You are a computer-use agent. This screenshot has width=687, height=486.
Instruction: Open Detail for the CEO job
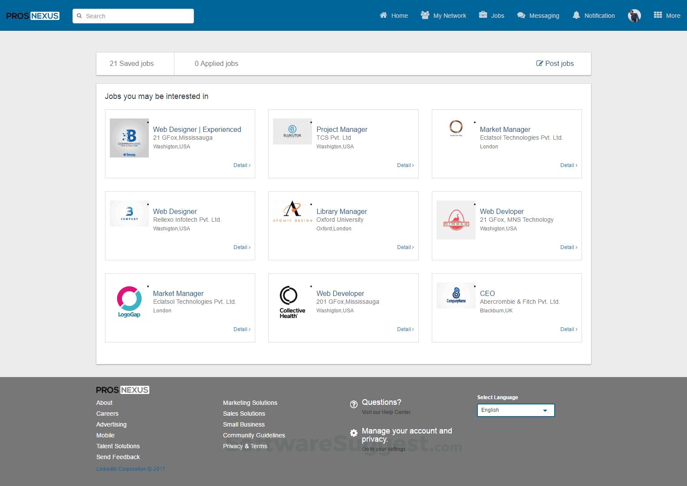[569, 329]
